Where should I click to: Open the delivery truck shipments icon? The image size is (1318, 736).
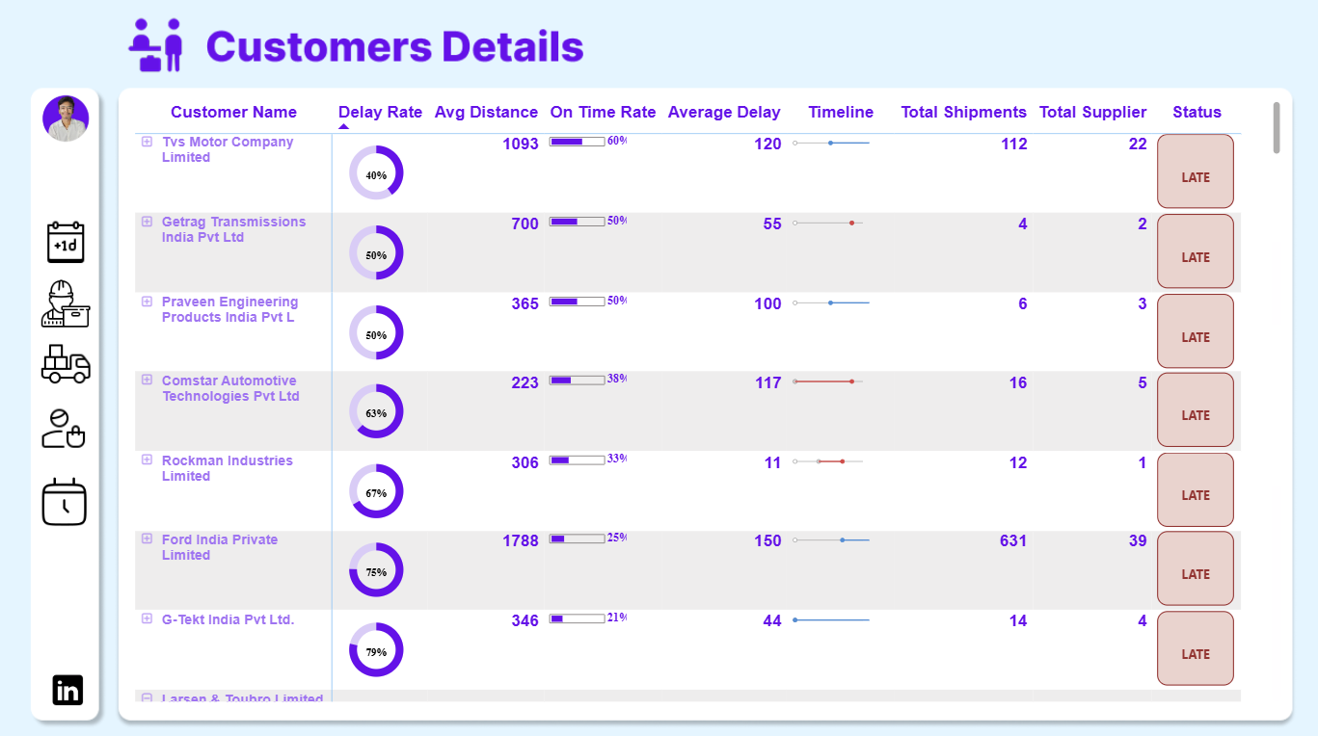[x=66, y=364]
